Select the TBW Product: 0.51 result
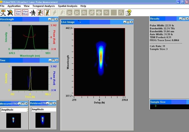This screenshot has height=132, width=189. point(161,37)
